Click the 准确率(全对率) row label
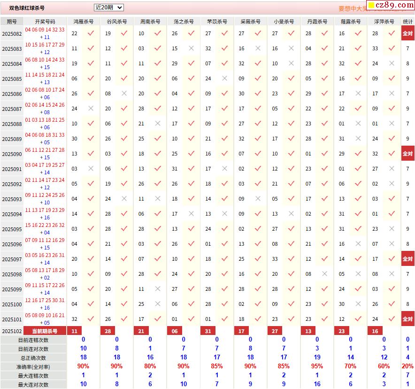 pos(33,367)
